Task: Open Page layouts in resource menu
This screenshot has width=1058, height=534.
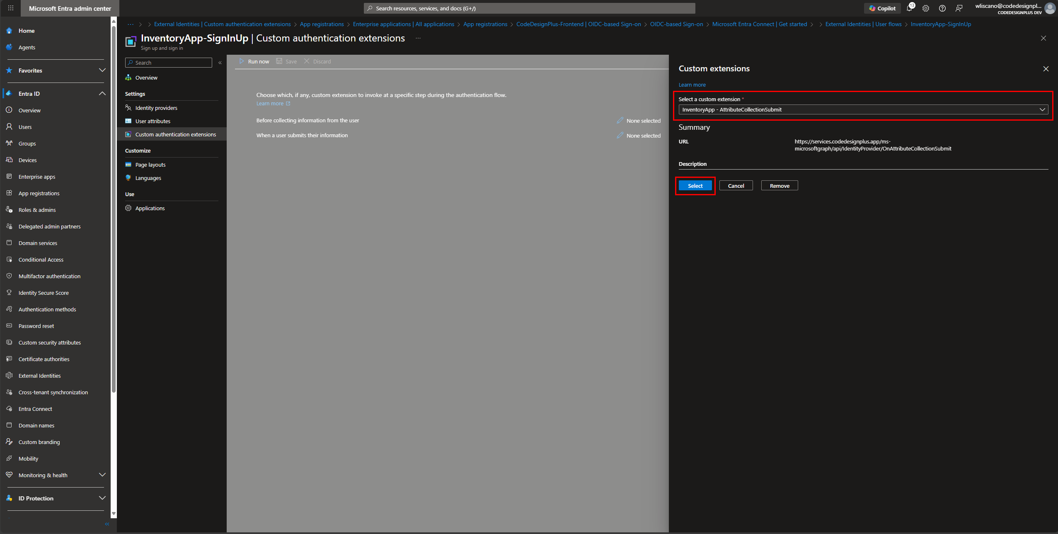Action: point(150,165)
